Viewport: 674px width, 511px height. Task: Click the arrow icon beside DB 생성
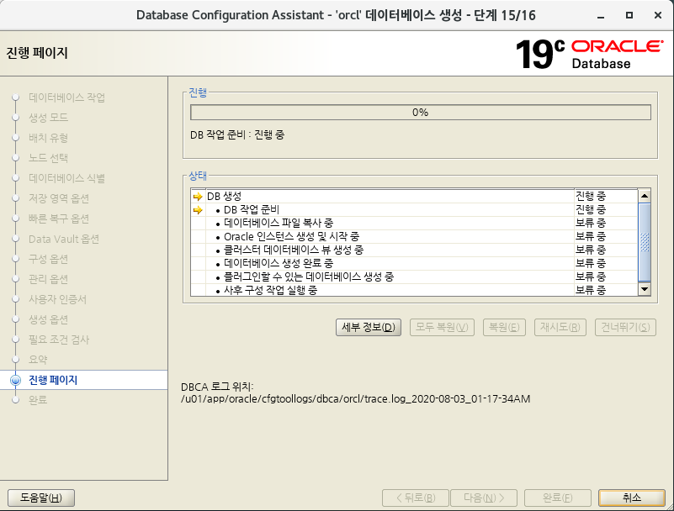coord(197,196)
